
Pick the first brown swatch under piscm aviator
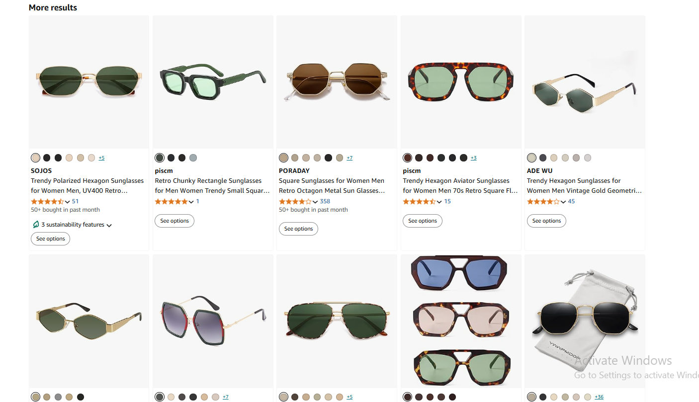click(408, 158)
